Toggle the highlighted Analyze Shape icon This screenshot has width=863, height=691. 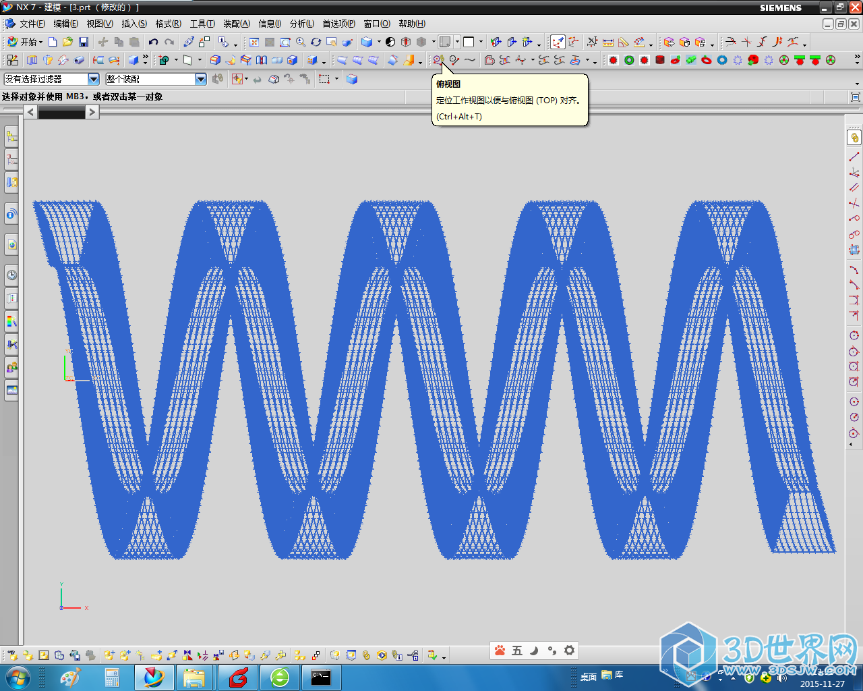(558, 42)
